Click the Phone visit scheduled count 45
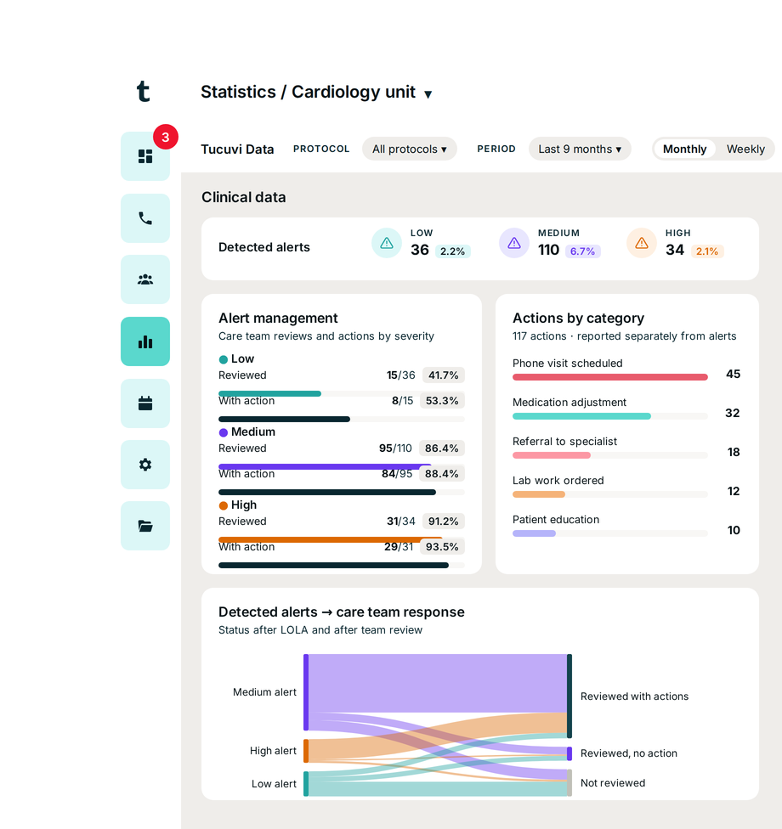Viewport: 782px width, 829px height. [733, 374]
